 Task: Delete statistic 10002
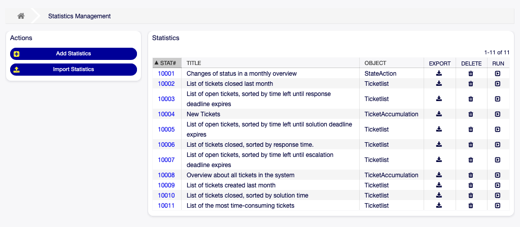471,84
